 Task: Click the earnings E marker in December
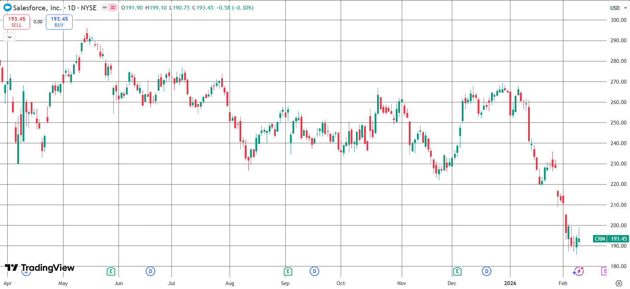[457, 271]
